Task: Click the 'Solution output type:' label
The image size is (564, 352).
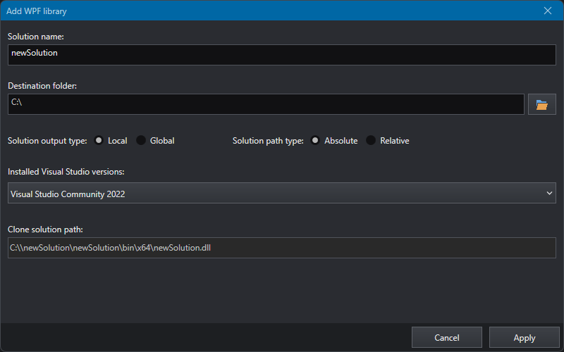Action: (x=47, y=141)
